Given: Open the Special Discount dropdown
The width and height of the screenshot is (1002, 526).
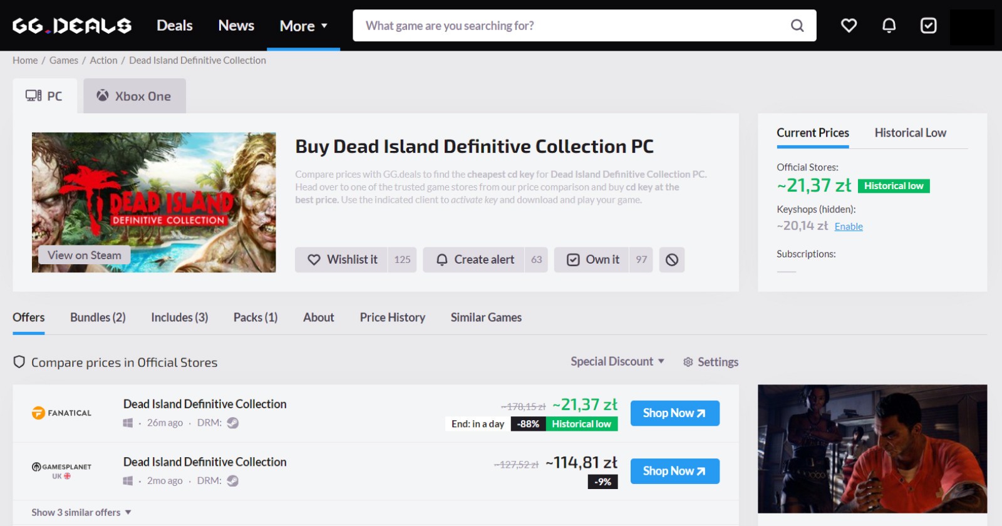Looking at the screenshot, I should point(617,361).
